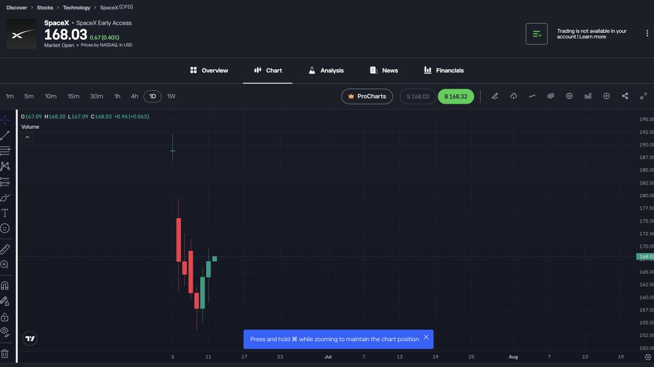This screenshot has height=367, width=654.
Task: Click the Volume indicator label
Action: pyautogui.click(x=31, y=127)
